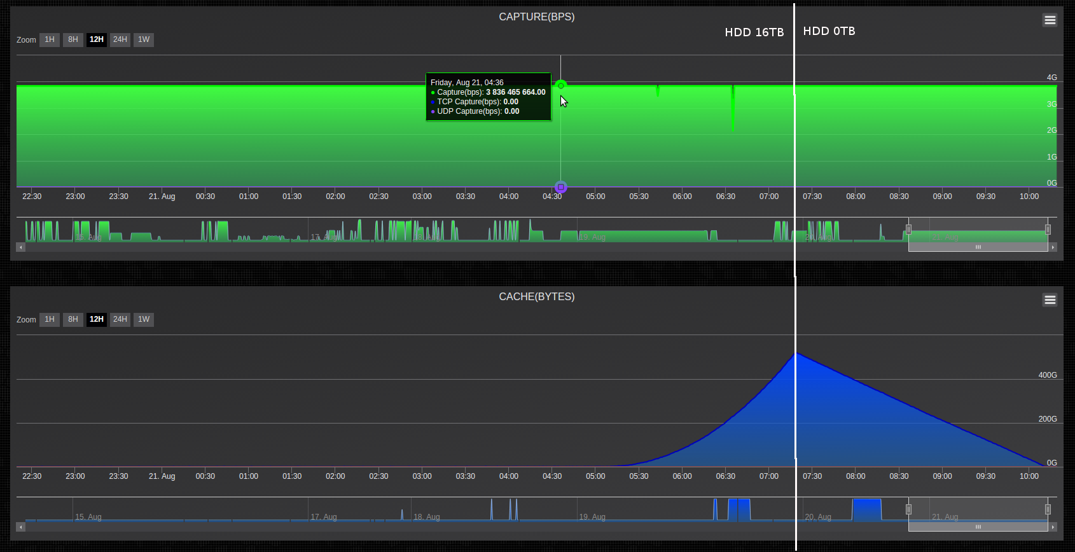Set CAPTURE(BPS) chart zoom to 1H
Screen dimensions: 1075x552
click(x=50, y=39)
